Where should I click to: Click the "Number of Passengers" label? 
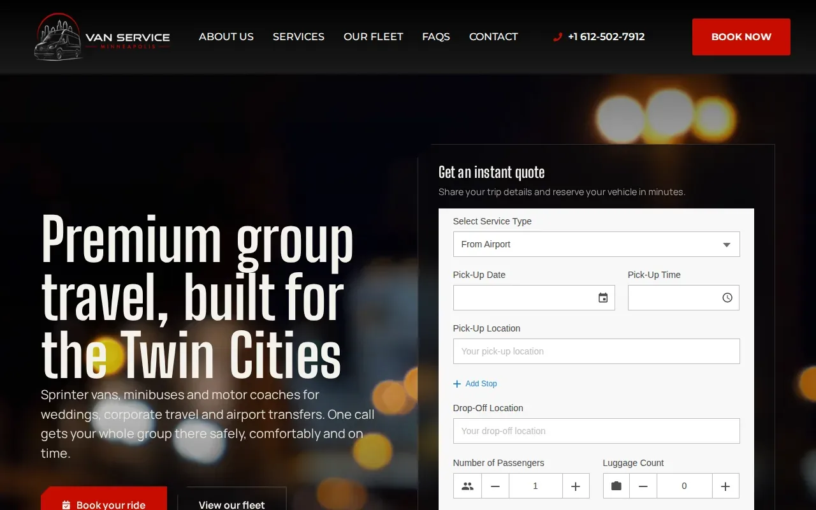[x=499, y=463]
